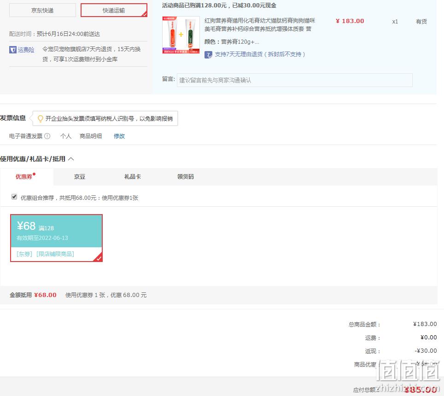Select the 快递运输 delivery option

114,11
